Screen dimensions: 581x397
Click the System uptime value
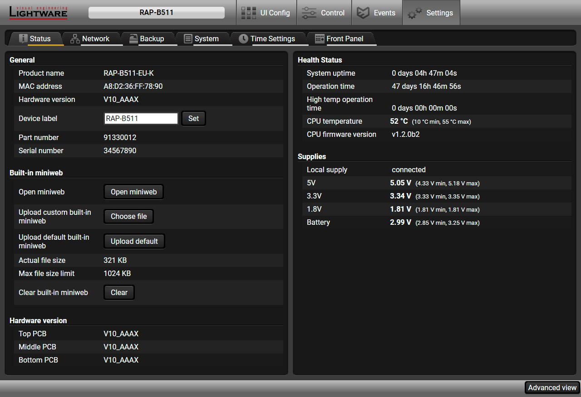(424, 73)
